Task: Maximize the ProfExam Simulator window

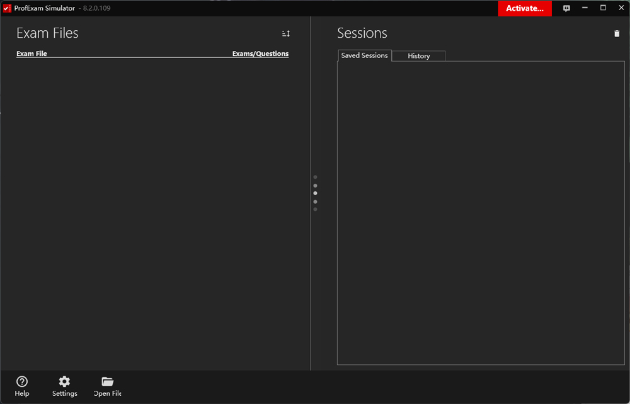Action: [603, 8]
